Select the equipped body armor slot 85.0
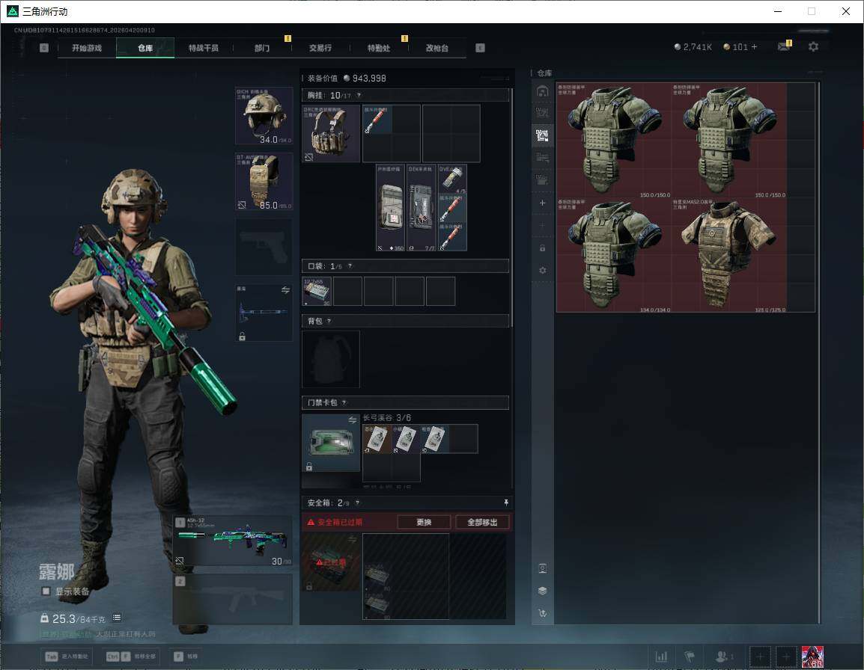864x670 pixels. [x=264, y=182]
